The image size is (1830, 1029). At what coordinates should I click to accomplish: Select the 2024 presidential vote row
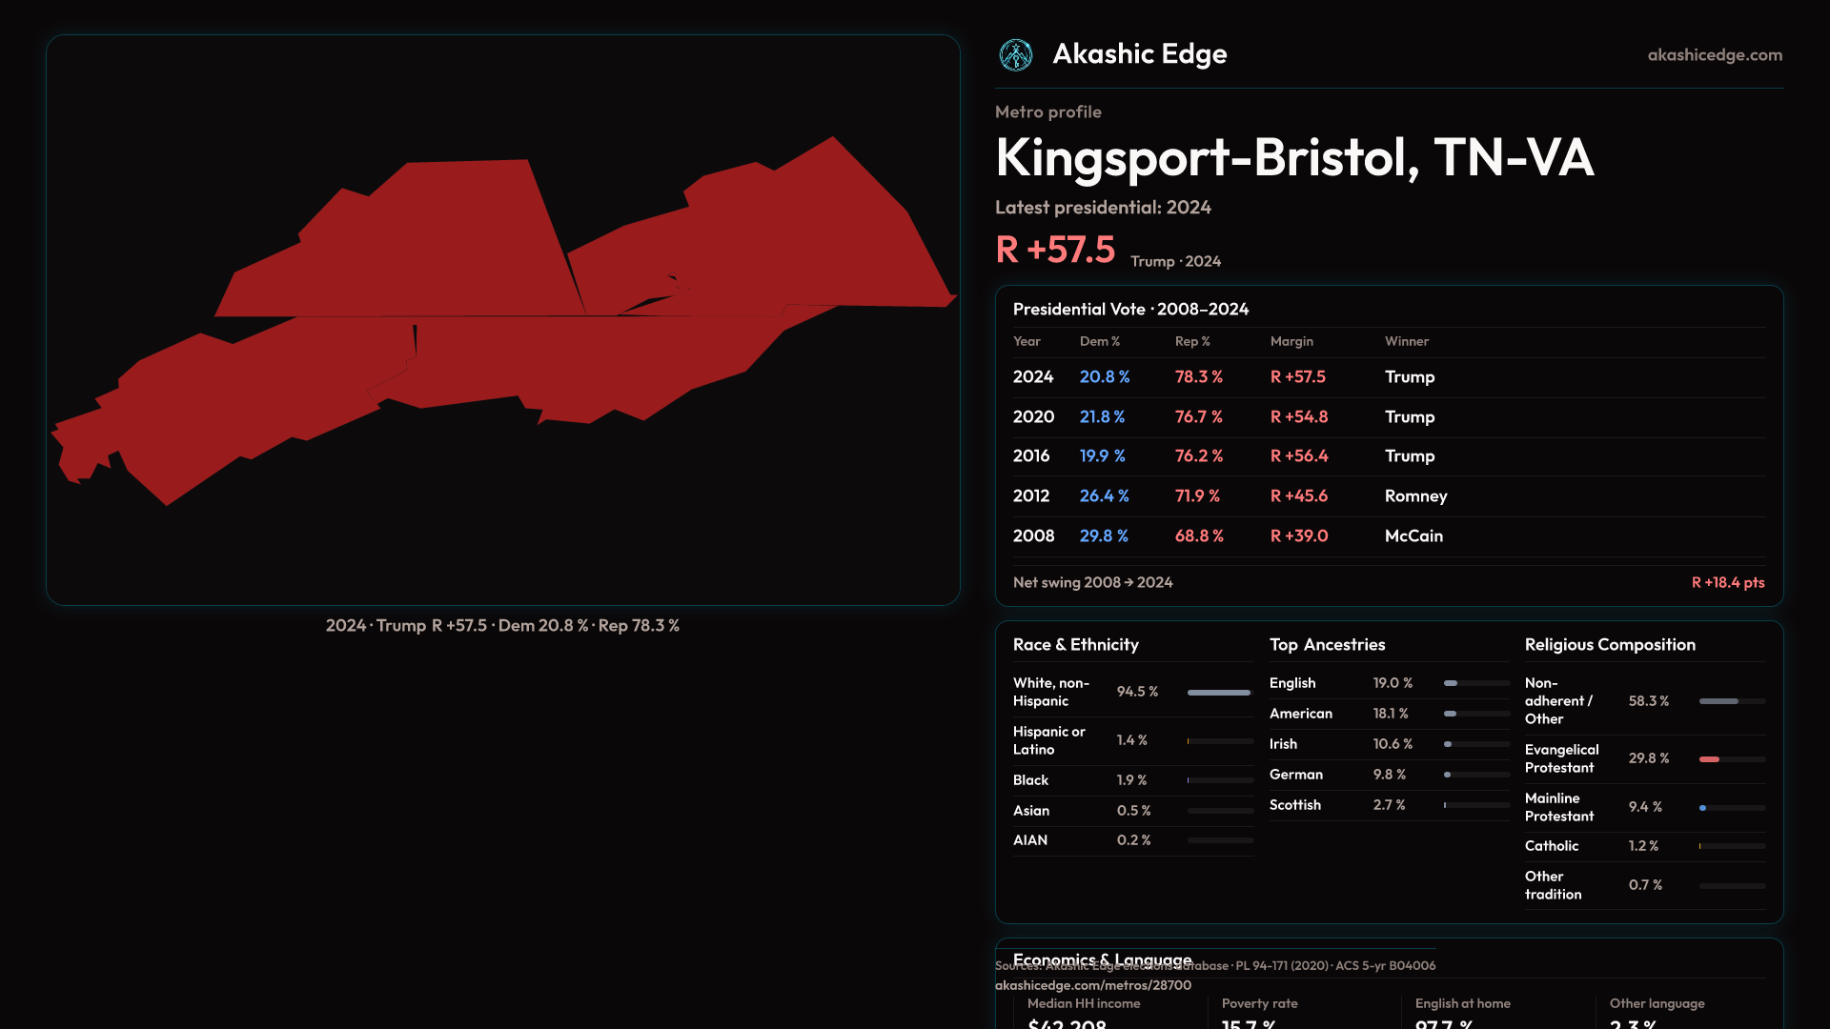1388,377
